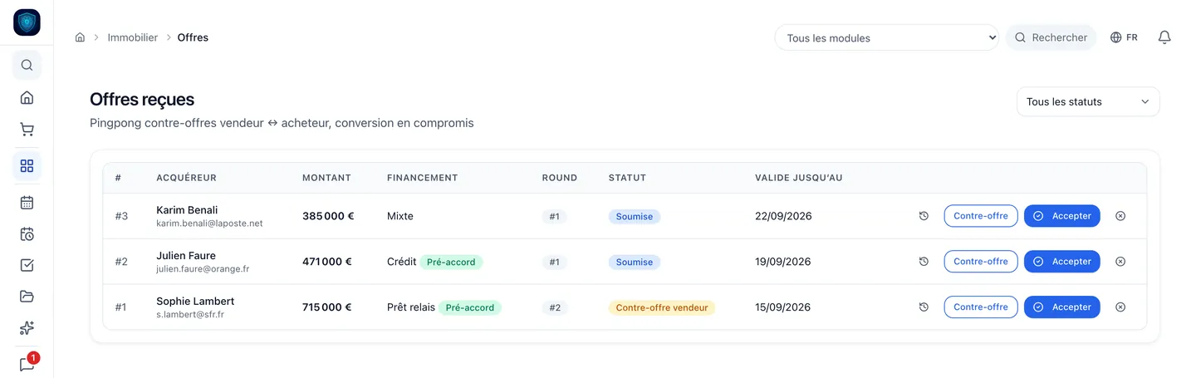Click Soumise status in Karim Benali's row
The image size is (1196, 378).
click(635, 216)
